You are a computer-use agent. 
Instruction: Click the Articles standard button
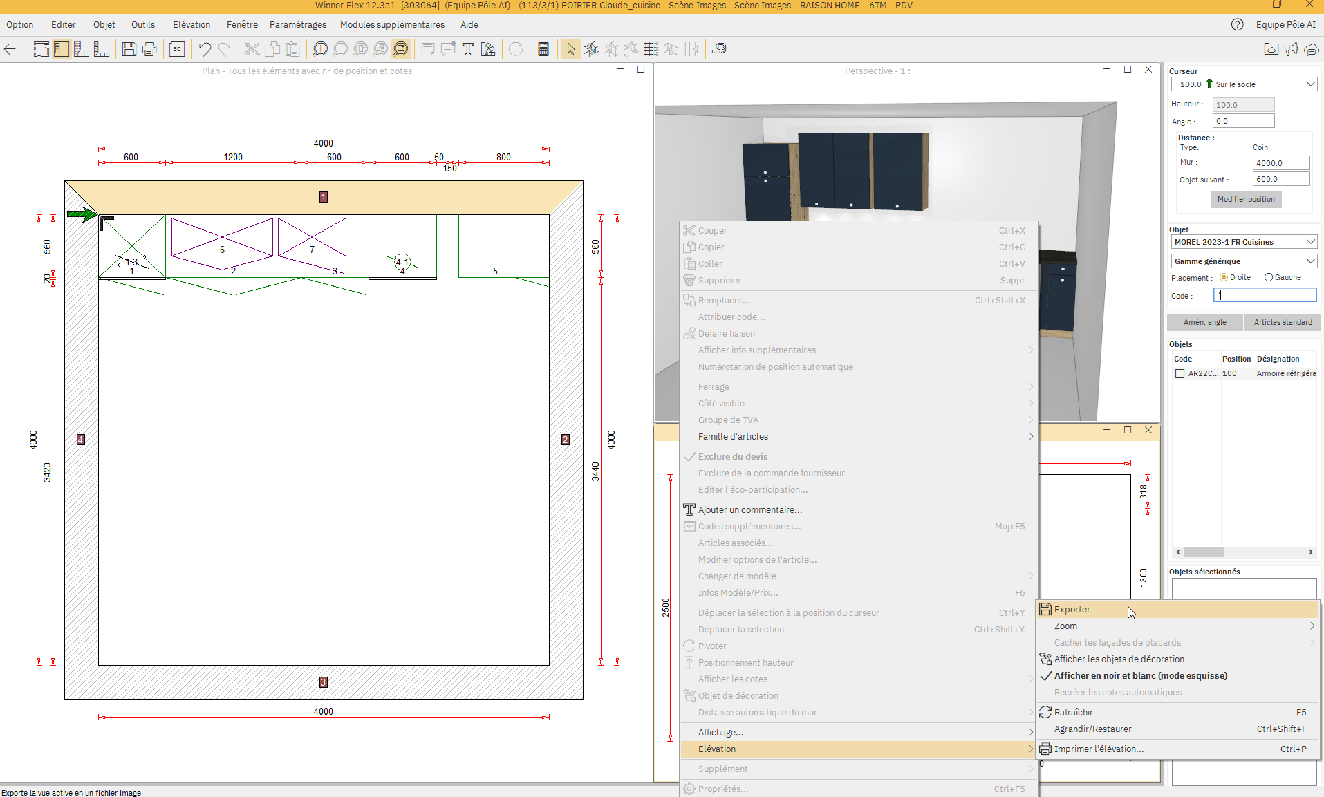point(1283,322)
